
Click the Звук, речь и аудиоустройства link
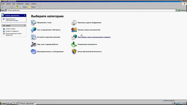coord(48,44)
